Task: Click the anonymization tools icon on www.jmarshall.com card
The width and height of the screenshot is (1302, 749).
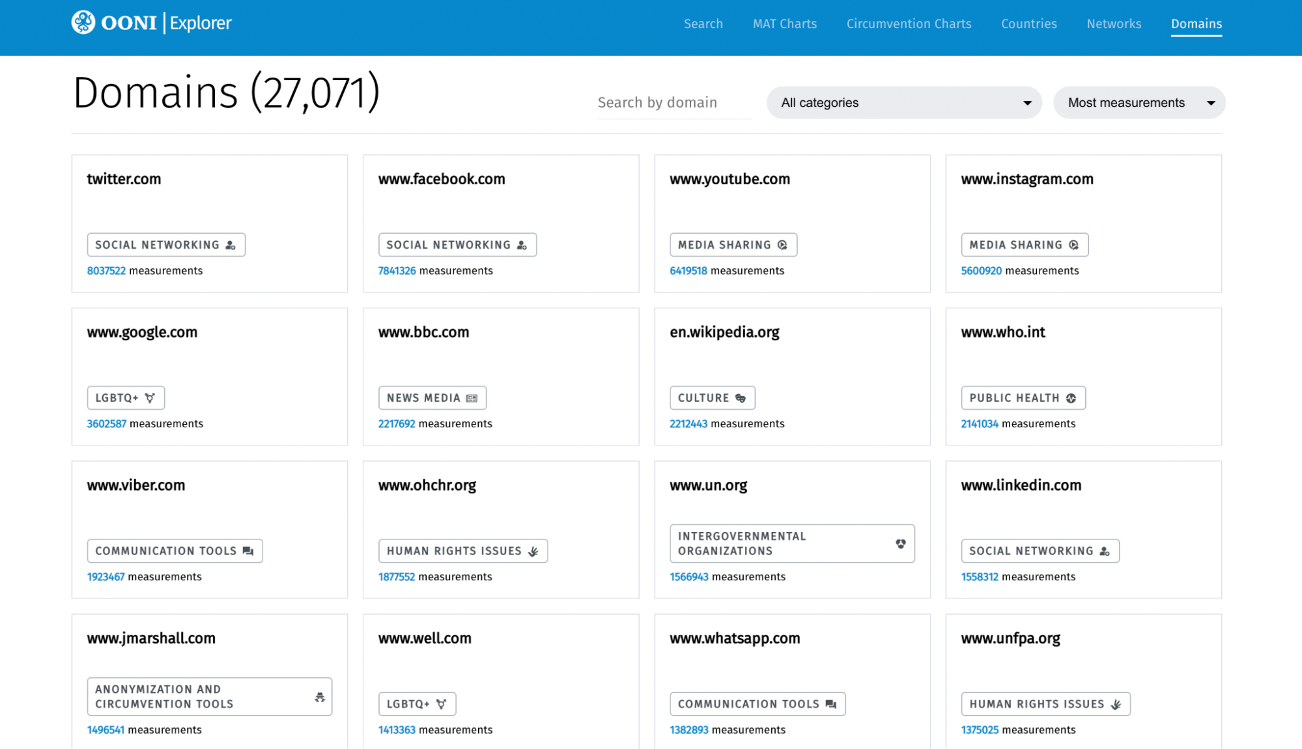Action: pyautogui.click(x=319, y=697)
